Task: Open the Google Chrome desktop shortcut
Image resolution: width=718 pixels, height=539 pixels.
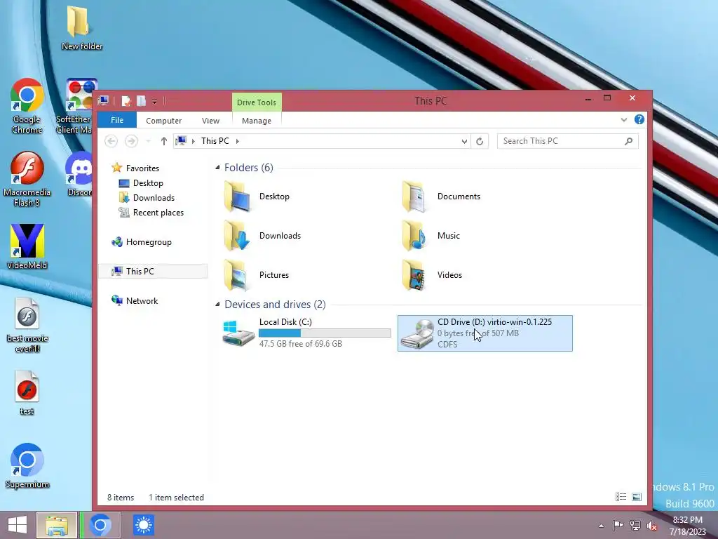Action: (x=27, y=107)
